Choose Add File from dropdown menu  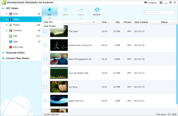coord(48,22)
